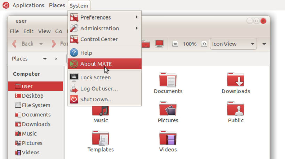Click the System panel menu

tap(79, 6)
